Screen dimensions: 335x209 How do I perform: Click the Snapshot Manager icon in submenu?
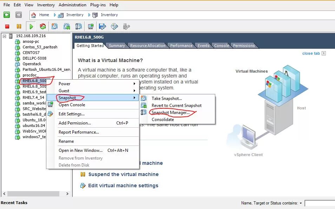click(144, 112)
